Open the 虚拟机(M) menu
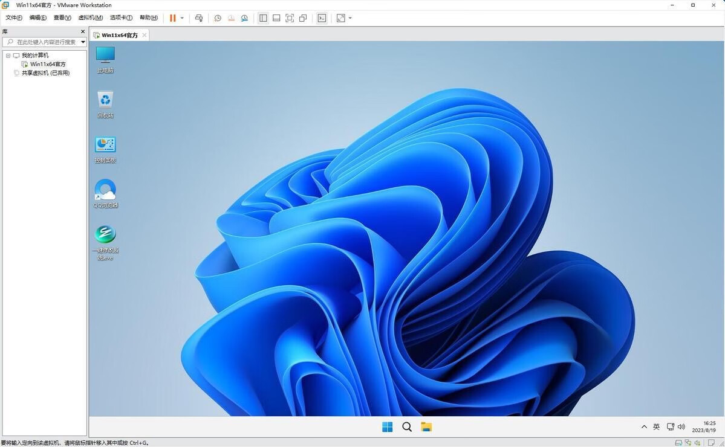 click(x=91, y=18)
